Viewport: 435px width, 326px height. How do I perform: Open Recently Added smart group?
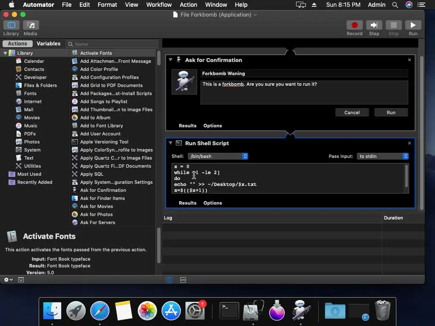[35, 182]
